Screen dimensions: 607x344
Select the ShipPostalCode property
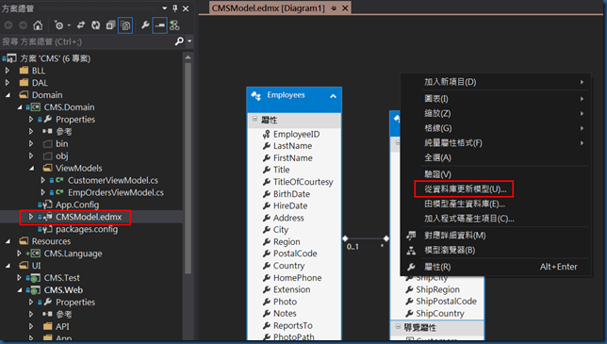446,301
